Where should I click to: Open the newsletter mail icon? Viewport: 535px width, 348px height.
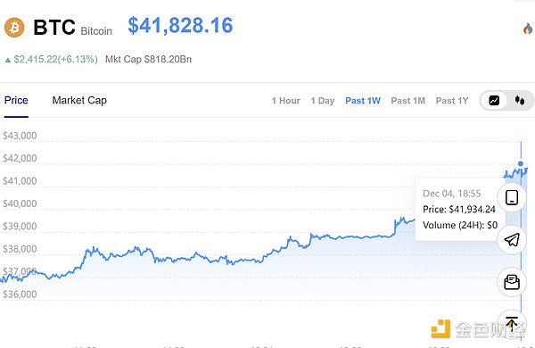click(512, 282)
